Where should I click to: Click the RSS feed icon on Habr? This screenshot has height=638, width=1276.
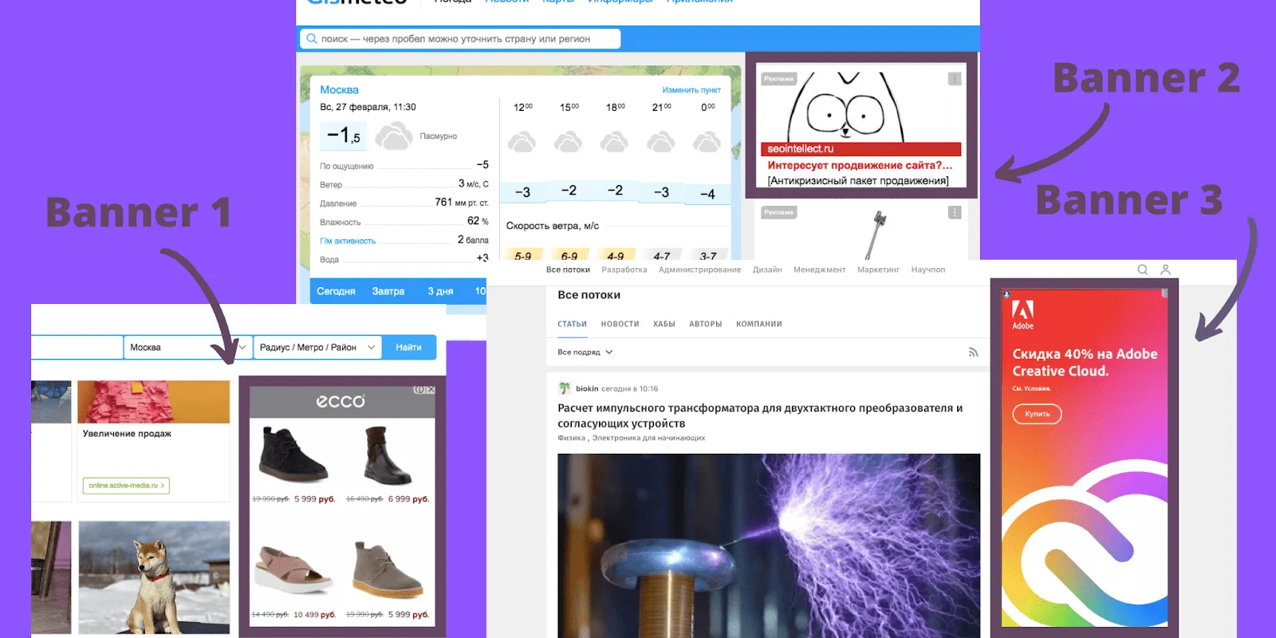coord(973,352)
